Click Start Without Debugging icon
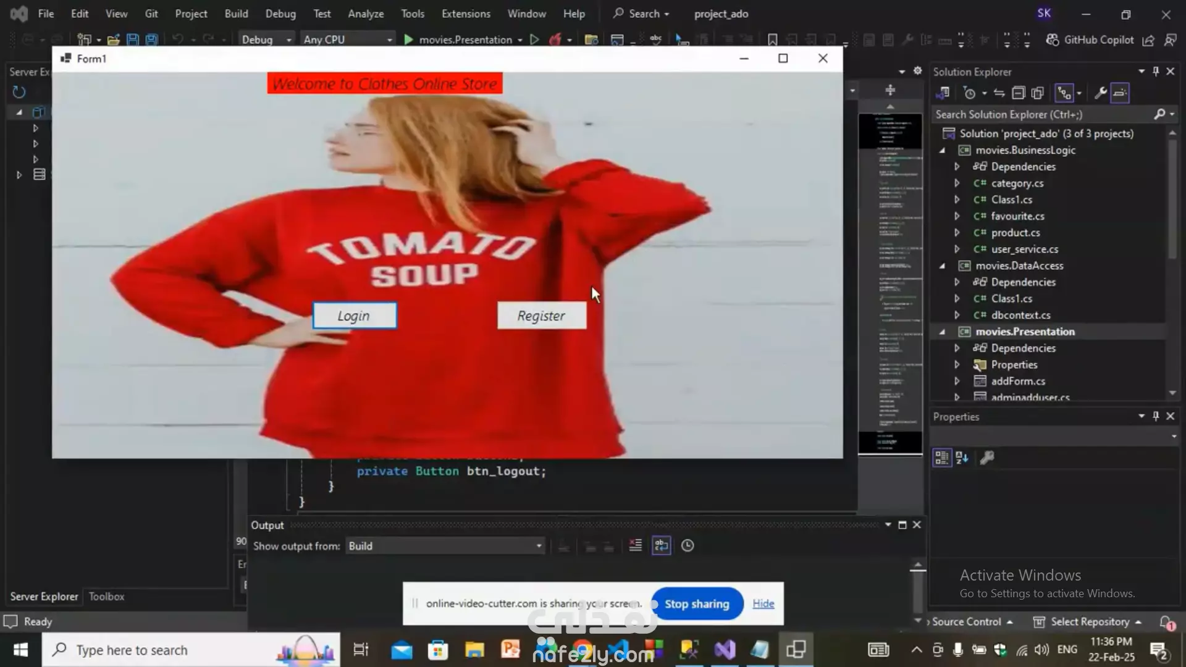 coord(534,40)
